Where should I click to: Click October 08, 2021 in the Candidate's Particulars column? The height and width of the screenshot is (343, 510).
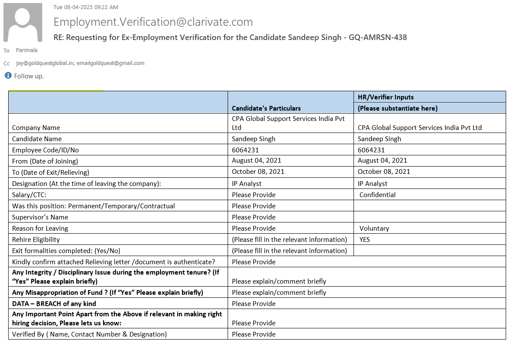point(258,171)
